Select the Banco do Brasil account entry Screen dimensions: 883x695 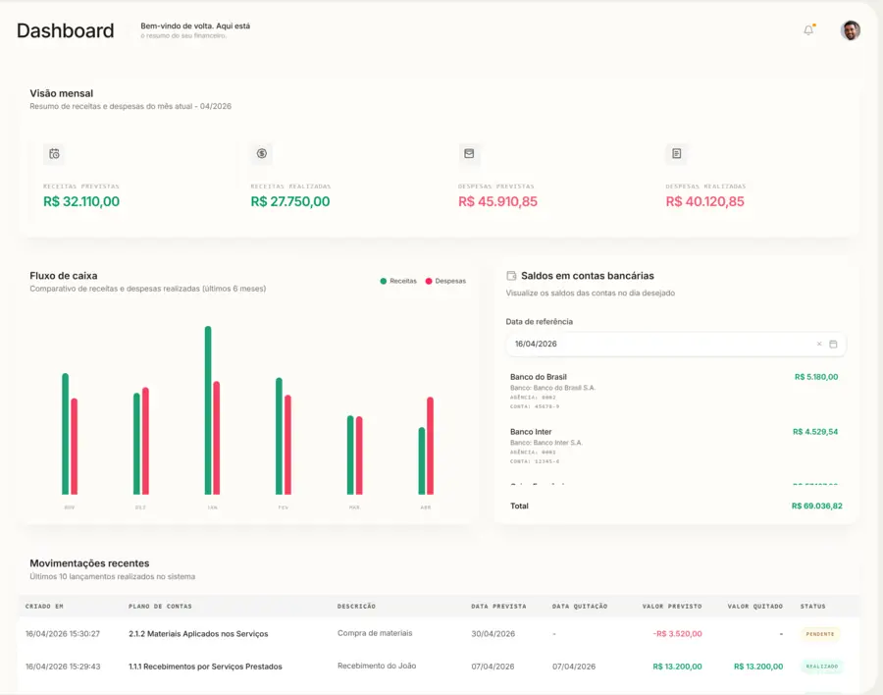tap(674, 391)
